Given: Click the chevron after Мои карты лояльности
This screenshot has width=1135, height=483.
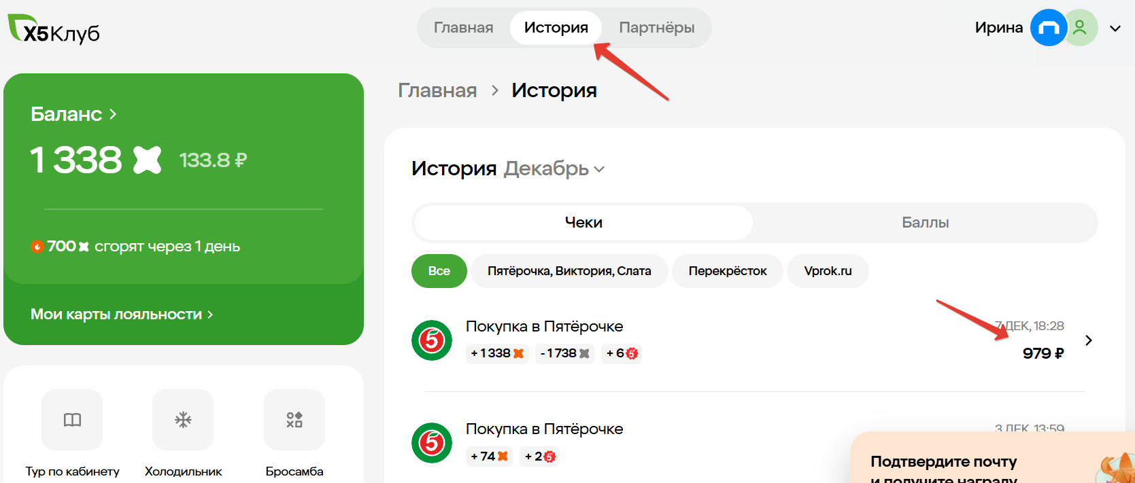Looking at the screenshot, I should (x=210, y=315).
